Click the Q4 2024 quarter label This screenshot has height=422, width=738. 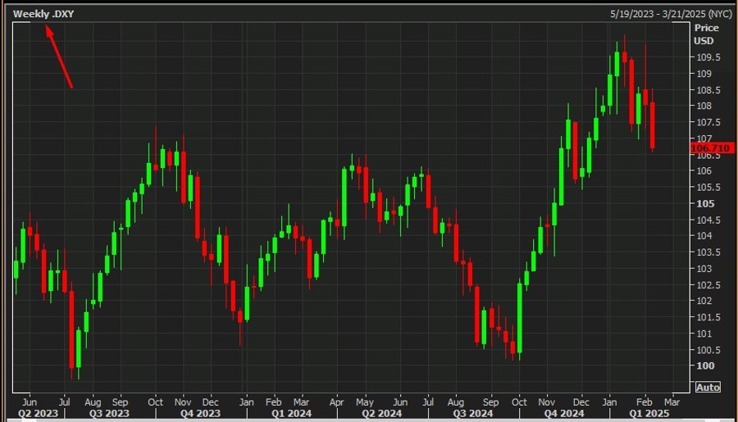click(564, 414)
